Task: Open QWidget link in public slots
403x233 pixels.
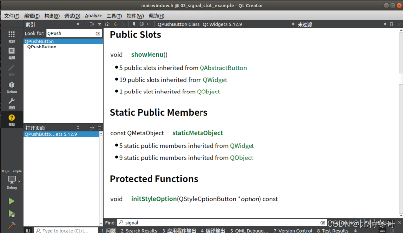Action: (x=215, y=80)
